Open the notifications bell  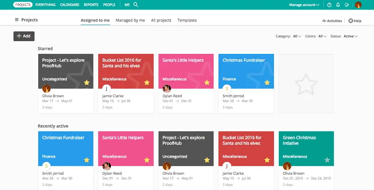(x=338, y=5)
